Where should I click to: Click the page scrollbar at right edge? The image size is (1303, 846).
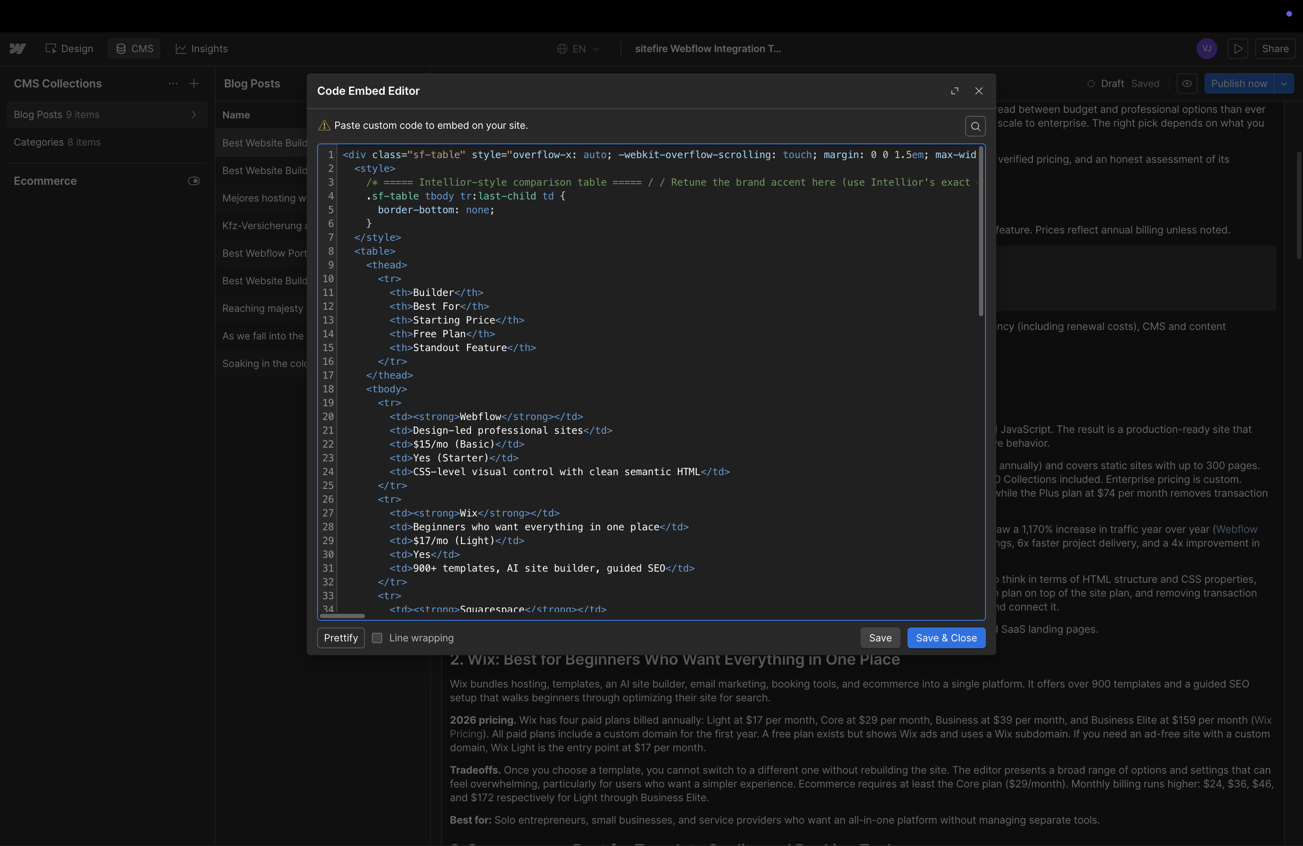click(x=1299, y=205)
